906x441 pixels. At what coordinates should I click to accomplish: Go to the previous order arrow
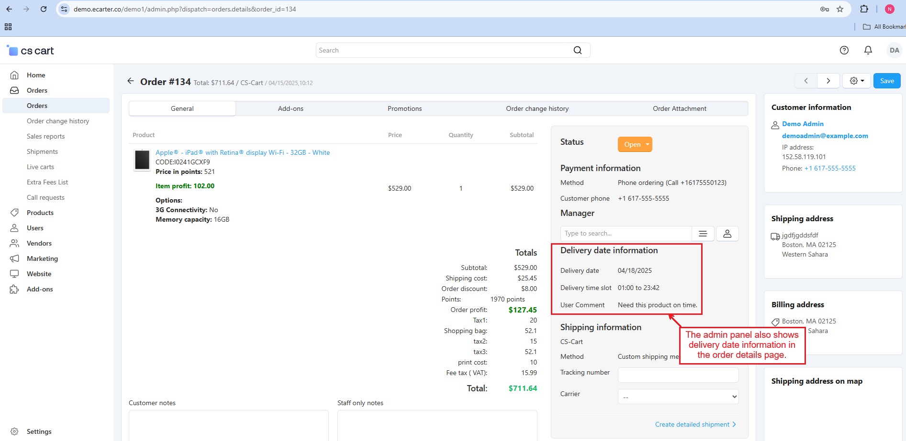(806, 81)
